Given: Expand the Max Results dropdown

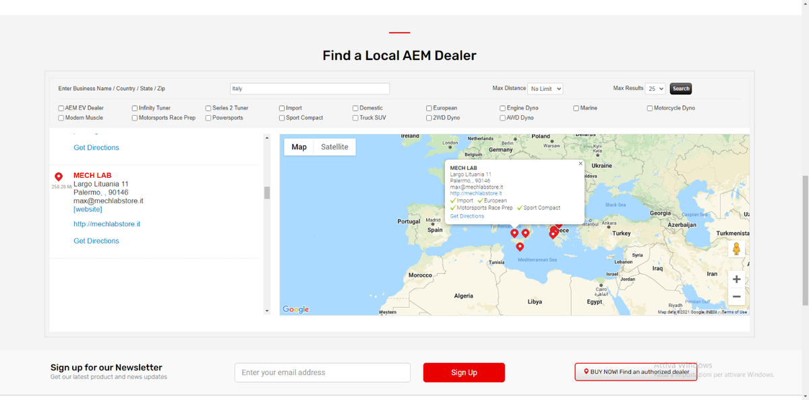Looking at the screenshot, I should [655, 89].
